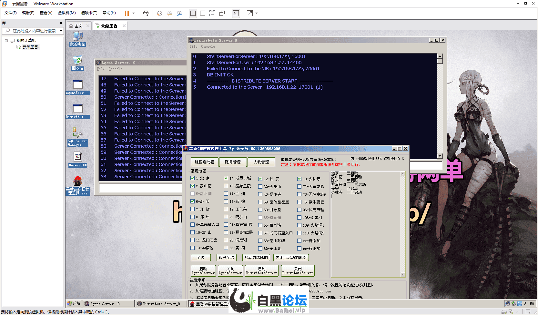
Task: Close the library panel with its X
Action: 61,23
